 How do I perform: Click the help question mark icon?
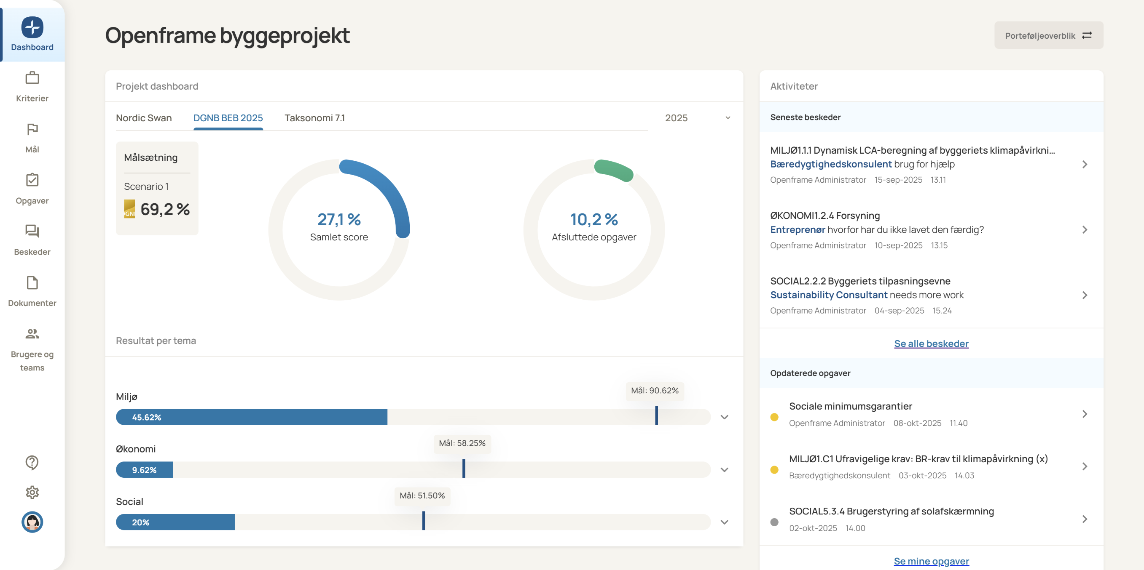[32, 462]
